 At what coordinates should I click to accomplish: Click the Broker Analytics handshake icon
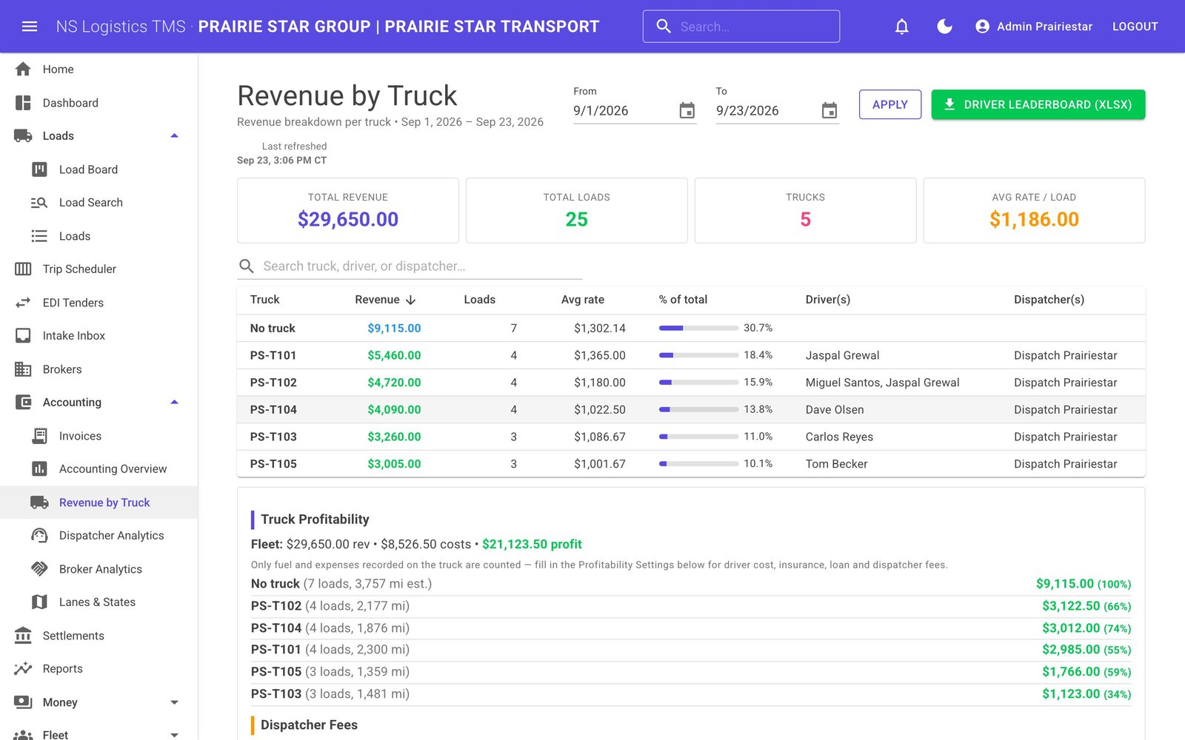[x=39, y=569]
